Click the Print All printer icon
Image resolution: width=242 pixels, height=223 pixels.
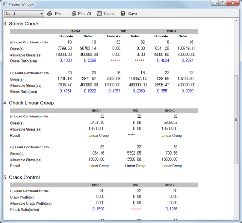74,14
